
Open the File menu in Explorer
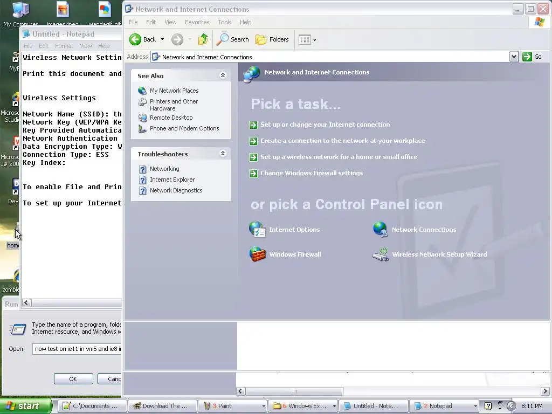tap(133, 22)
